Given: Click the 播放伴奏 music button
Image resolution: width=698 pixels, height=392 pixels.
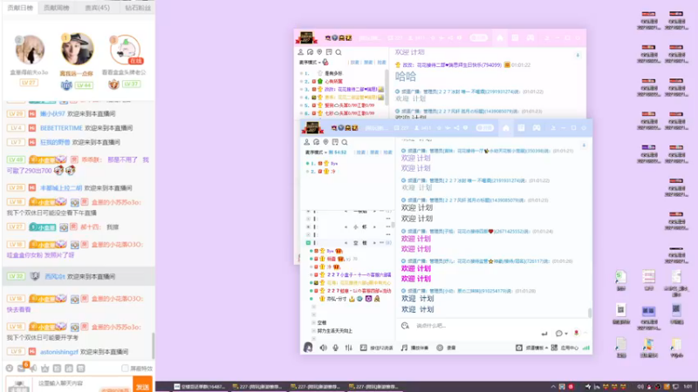Looking at the screenshot, I should click(414, 348).
